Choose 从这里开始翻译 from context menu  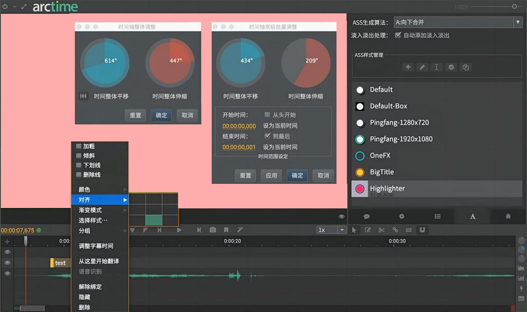100,261
